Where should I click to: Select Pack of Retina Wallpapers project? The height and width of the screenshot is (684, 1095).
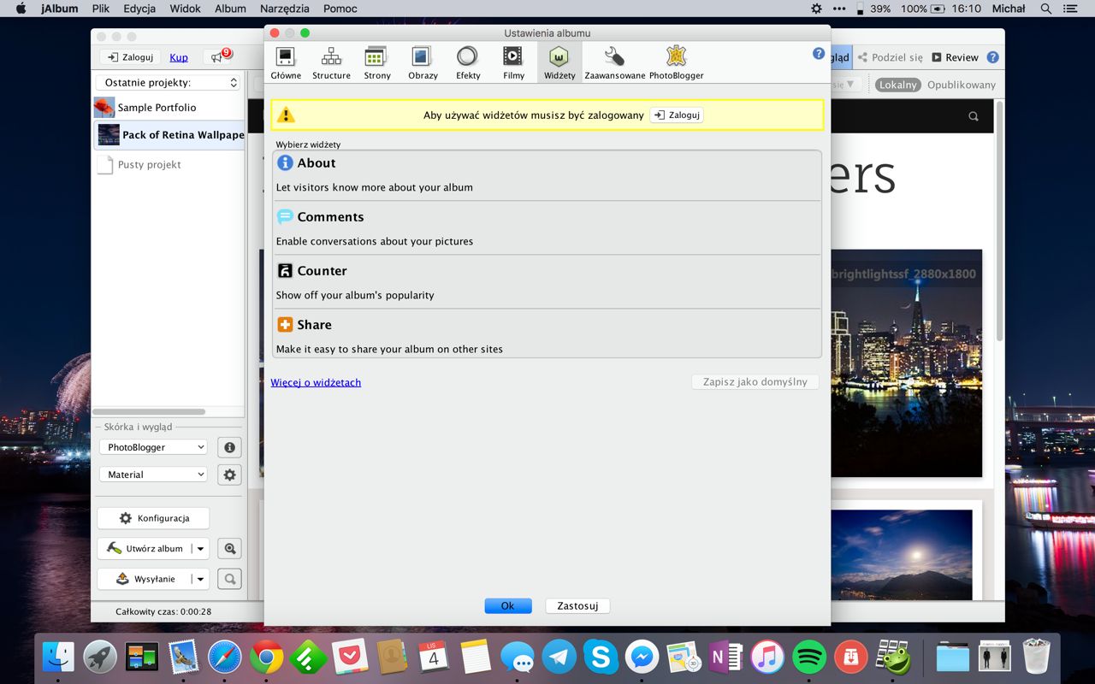pyautogui.click(x=169, y=134)
